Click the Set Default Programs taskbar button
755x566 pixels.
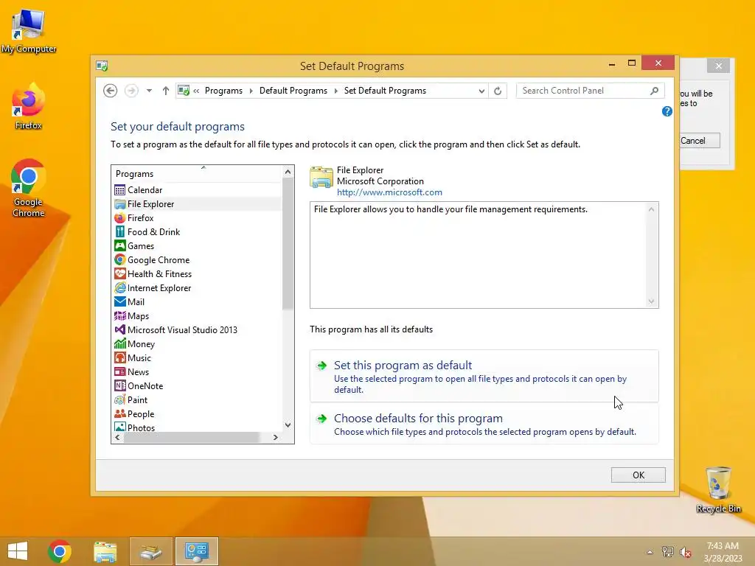tap(196, 551)
